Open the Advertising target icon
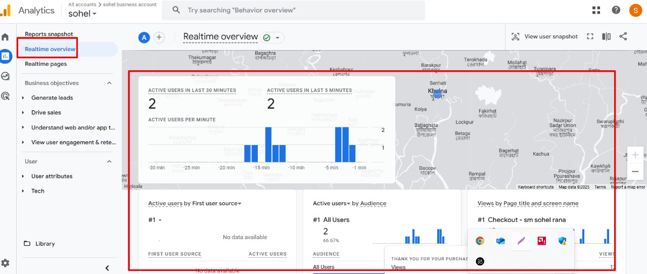647x274 pixels. tap(5, 96)
